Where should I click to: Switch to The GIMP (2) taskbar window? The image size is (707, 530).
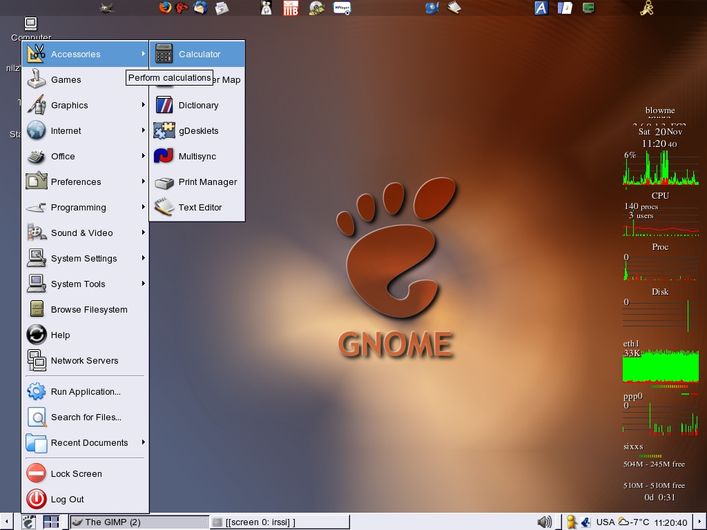(x=139, y=522)
